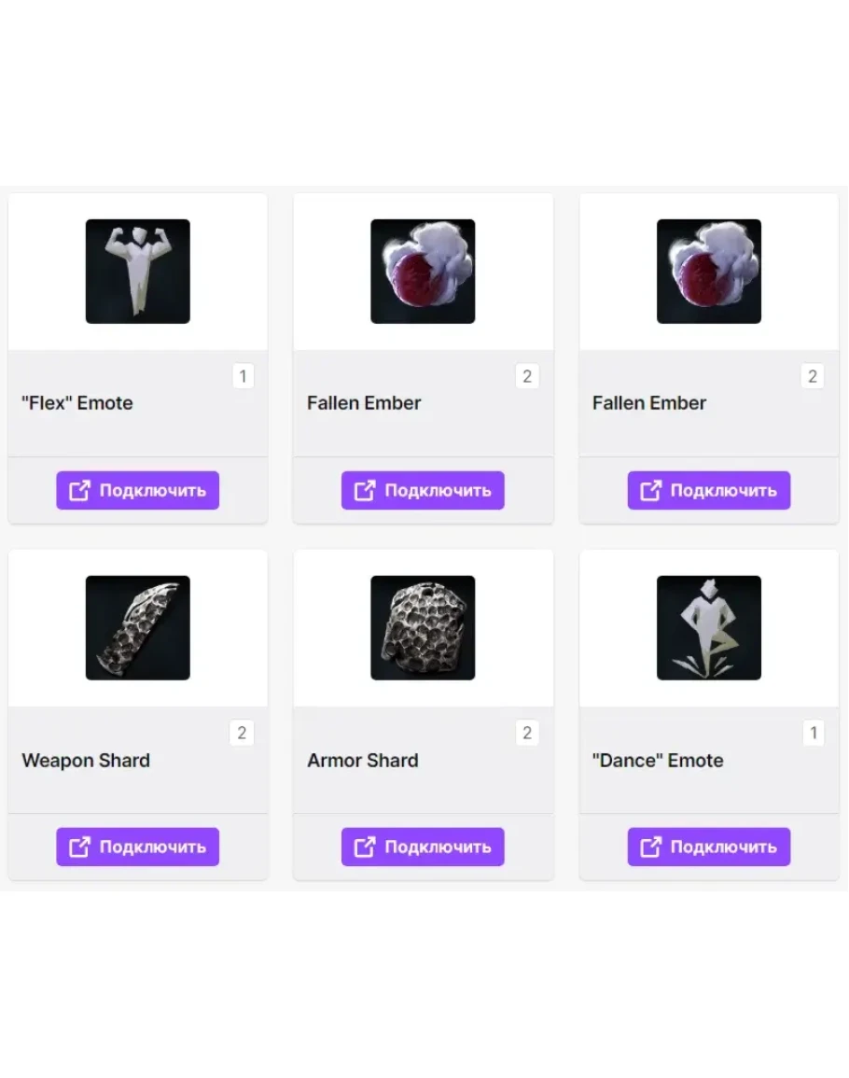Image resolution: width=849 pixels, height=1078 pixels.
Task: Click the Weapon Shard name label
Action: (86, 761)
